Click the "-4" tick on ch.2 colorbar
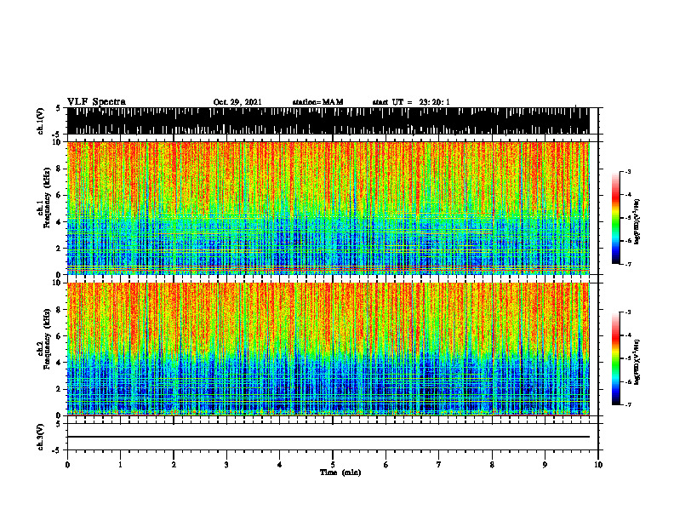This screenshot has height=521, width=674. pyautogui.click(x=628, y=335)
